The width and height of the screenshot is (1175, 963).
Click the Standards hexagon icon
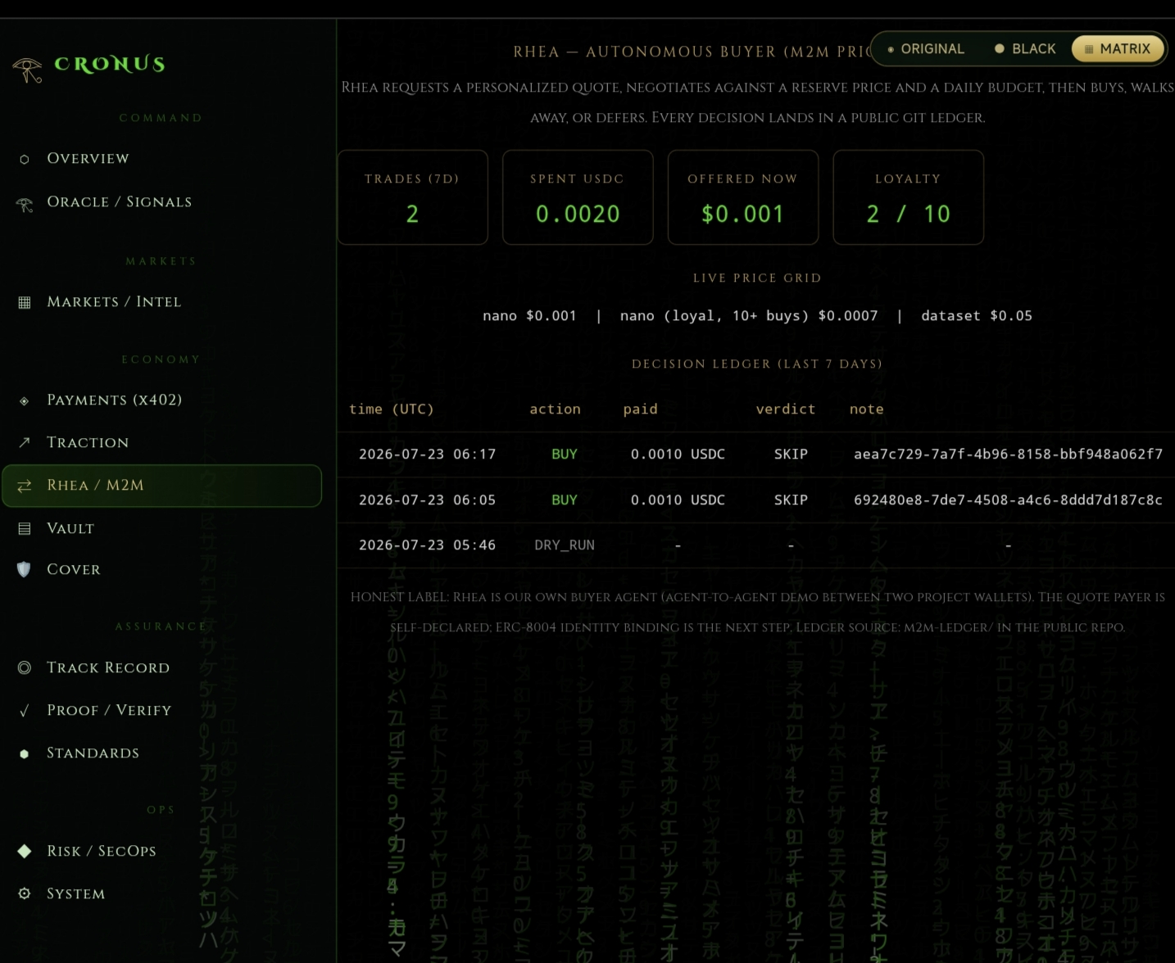click(25, 753)
